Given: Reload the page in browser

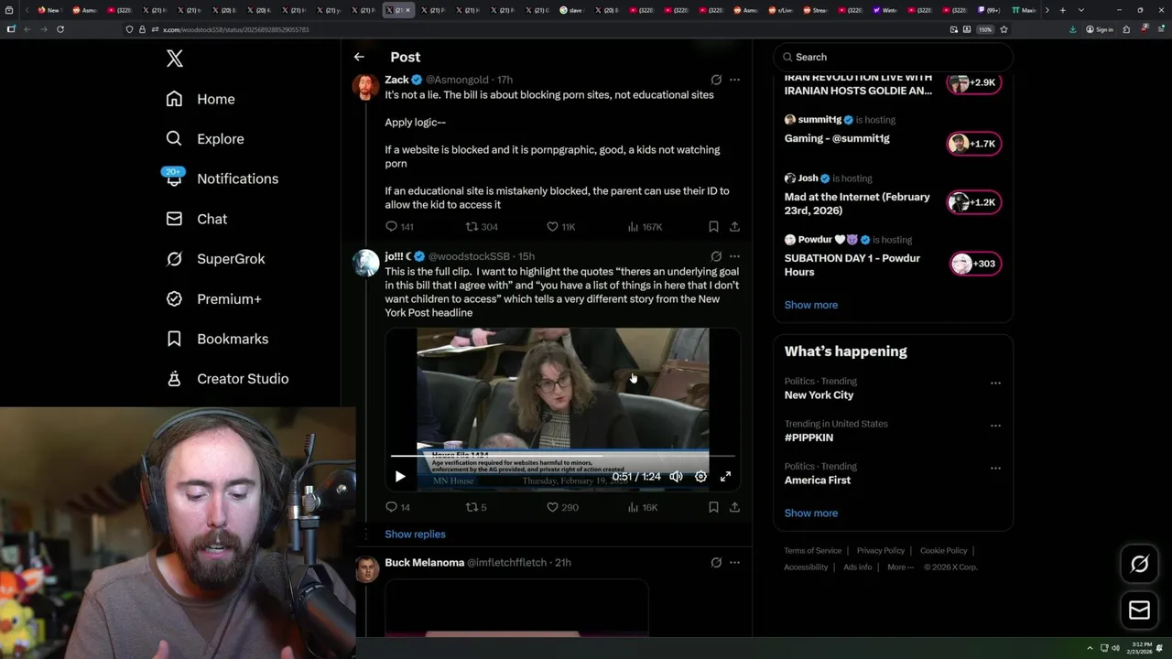Looking at the screenshot, I should tap(60, 29).
